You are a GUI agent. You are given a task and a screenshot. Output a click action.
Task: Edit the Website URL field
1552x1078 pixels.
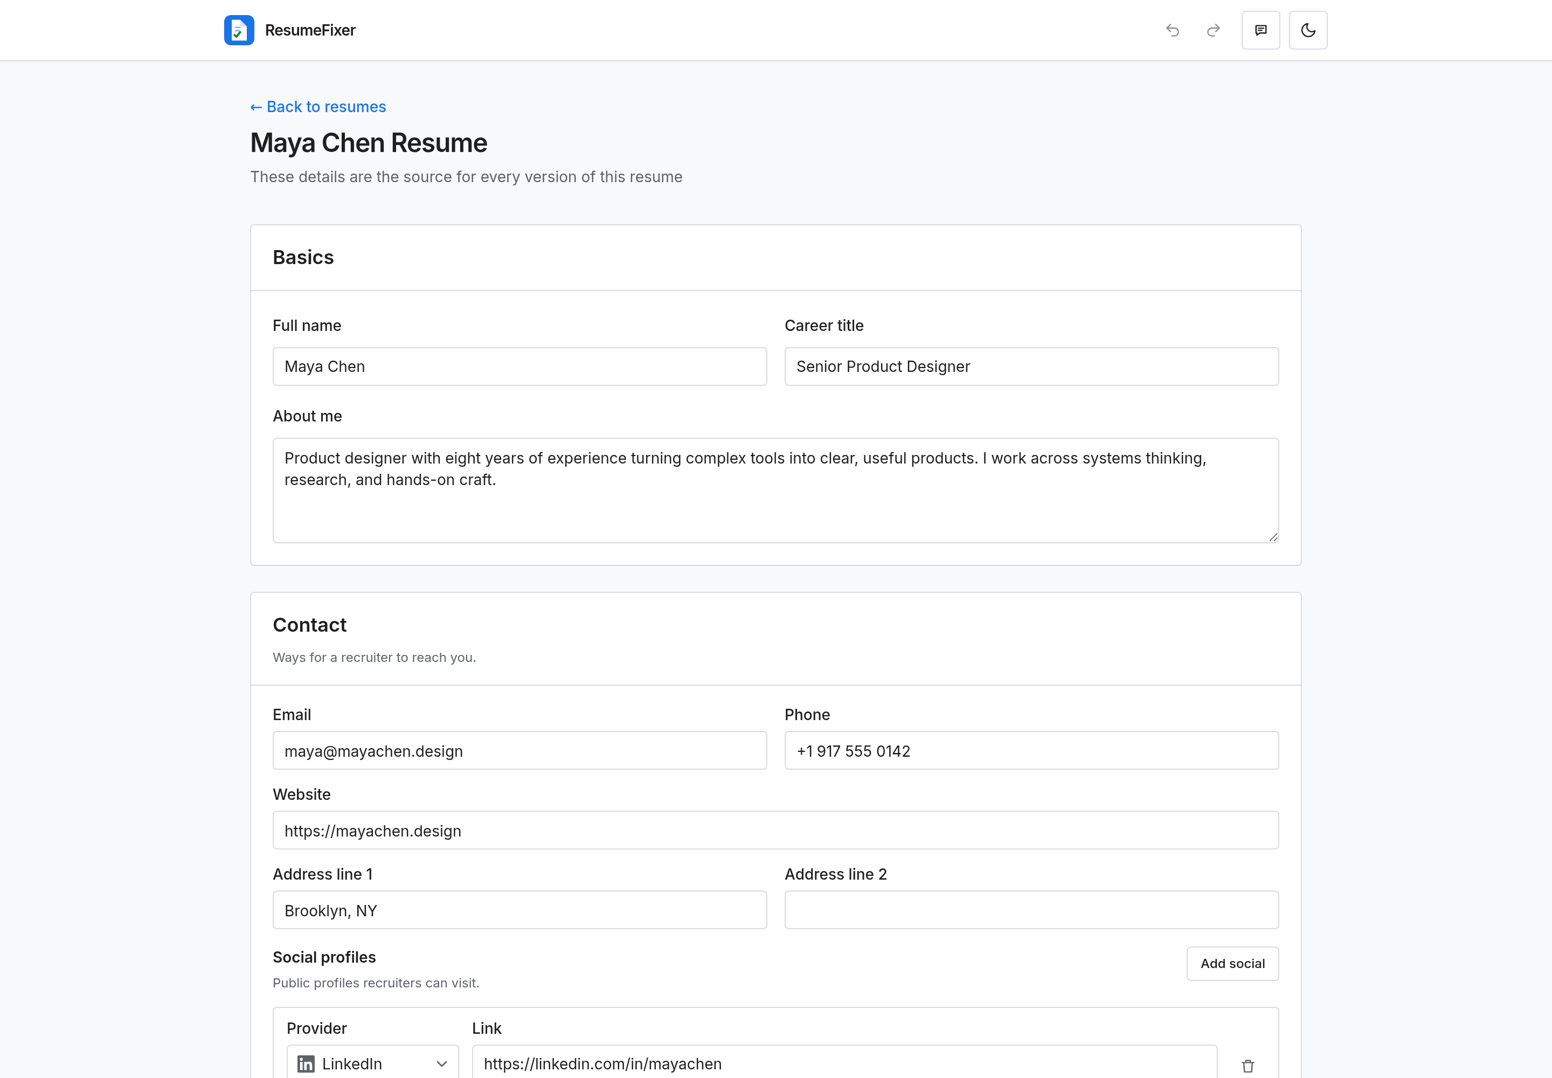(775, 830)
